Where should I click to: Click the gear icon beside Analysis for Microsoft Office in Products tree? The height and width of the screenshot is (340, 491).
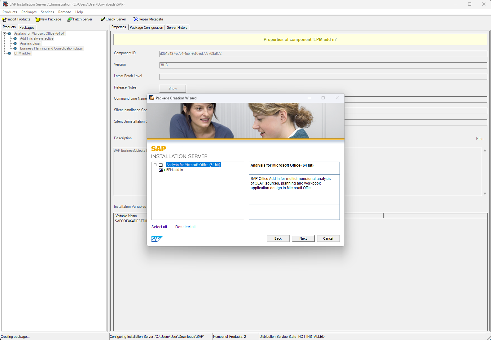(x=10, y=33)
